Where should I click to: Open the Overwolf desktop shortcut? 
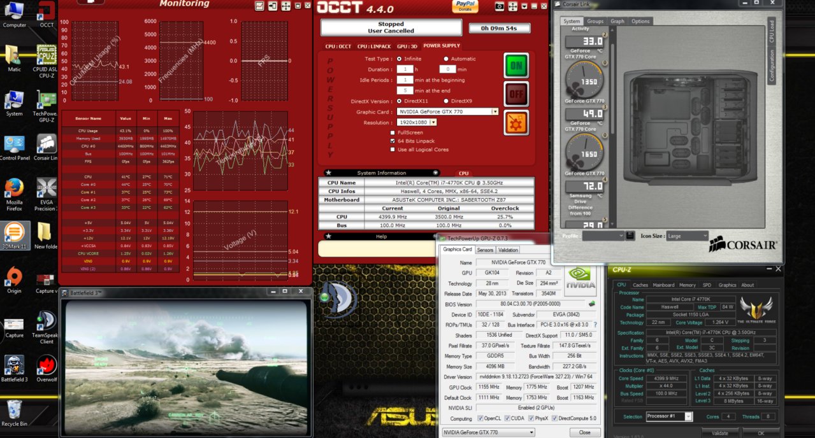coord(46,369)
